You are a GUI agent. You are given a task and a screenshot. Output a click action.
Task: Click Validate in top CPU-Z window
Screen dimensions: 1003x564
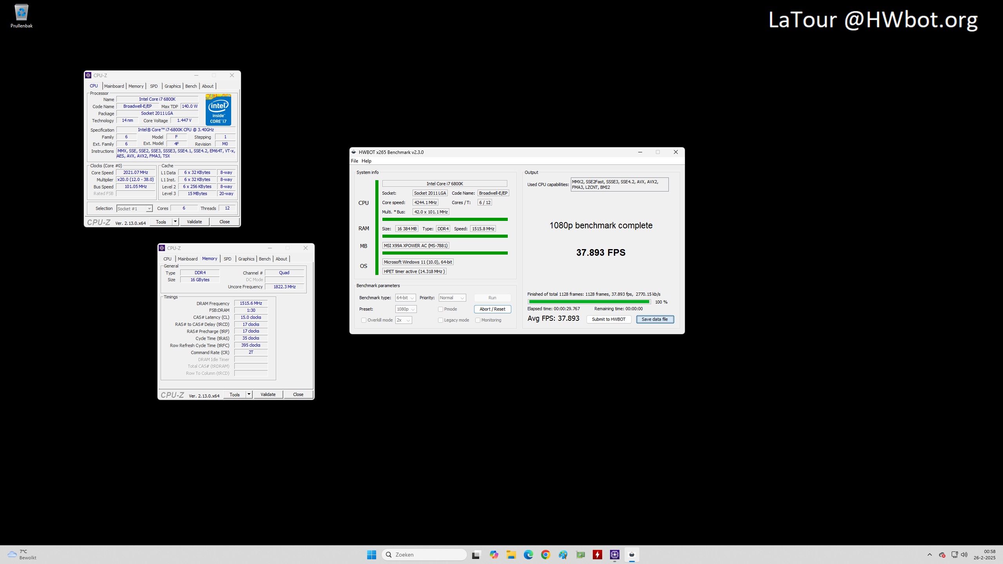point(194,222)
